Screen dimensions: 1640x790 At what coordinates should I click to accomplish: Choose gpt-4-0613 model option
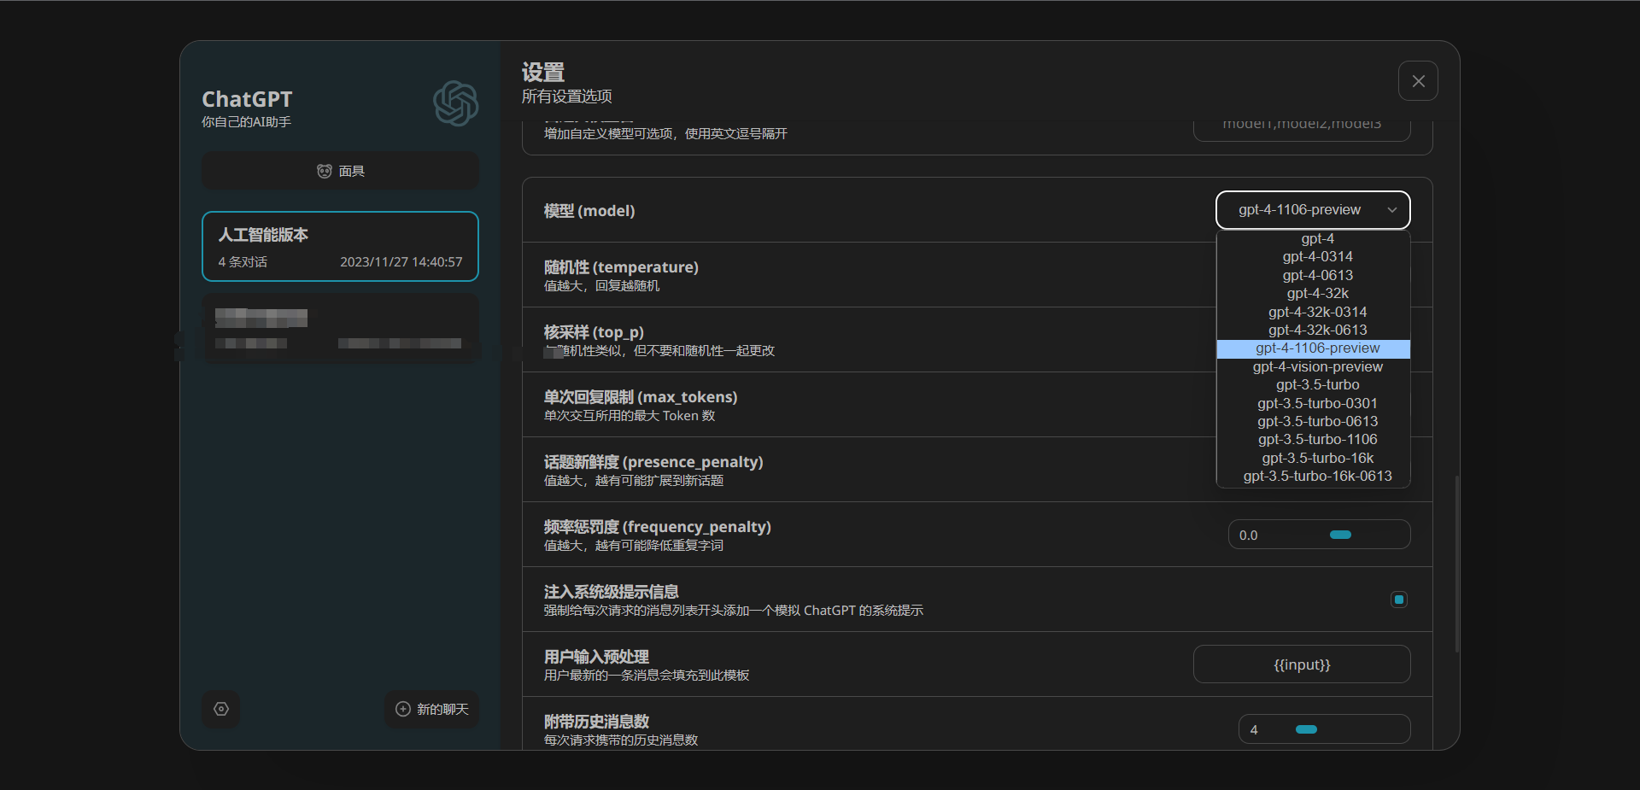point(1317,276)
